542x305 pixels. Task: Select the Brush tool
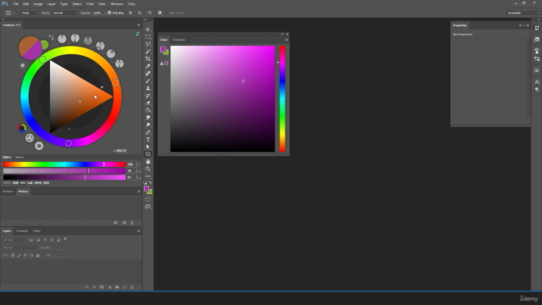click(148, 81)
